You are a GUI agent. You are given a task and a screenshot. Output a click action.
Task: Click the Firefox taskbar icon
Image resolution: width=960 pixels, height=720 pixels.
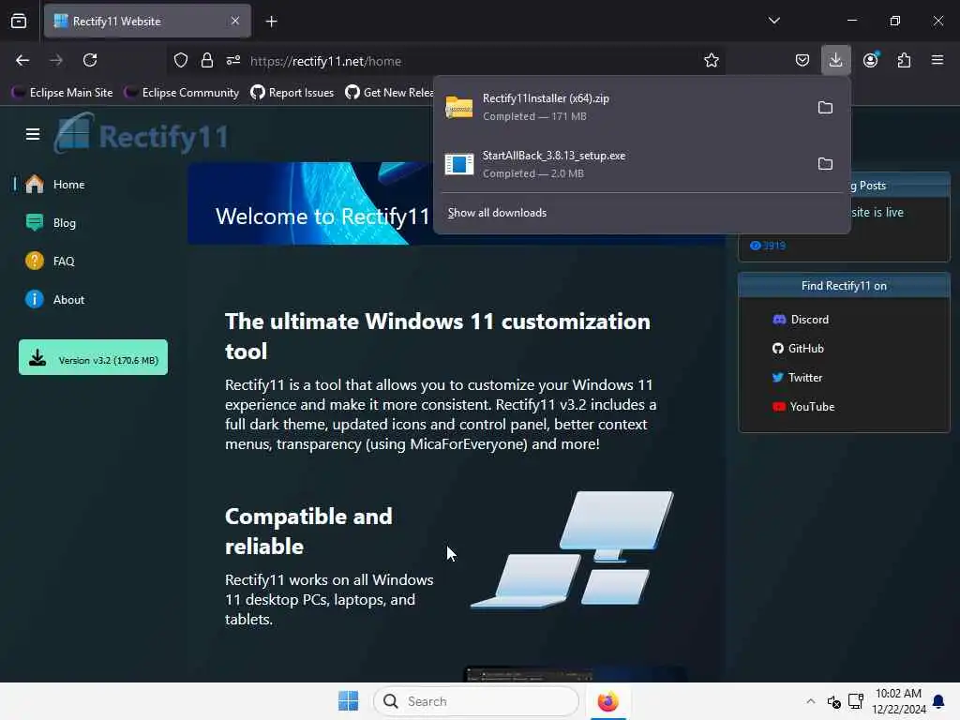607,701
